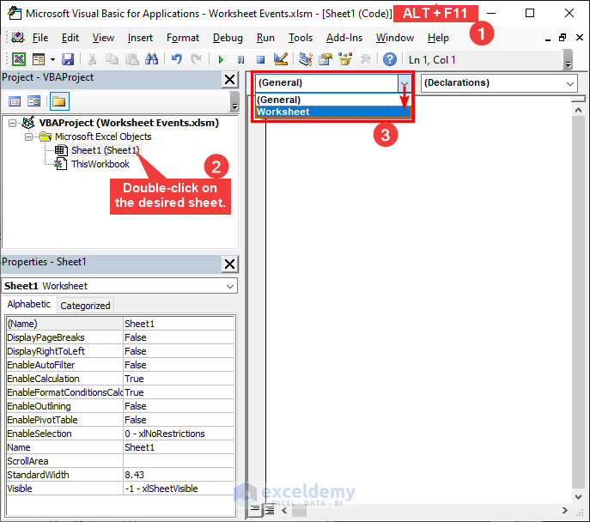Click the Object combo box arrow
Image resolution: width=590 pixels, height=522 pixels.
[x=404, y=83]
